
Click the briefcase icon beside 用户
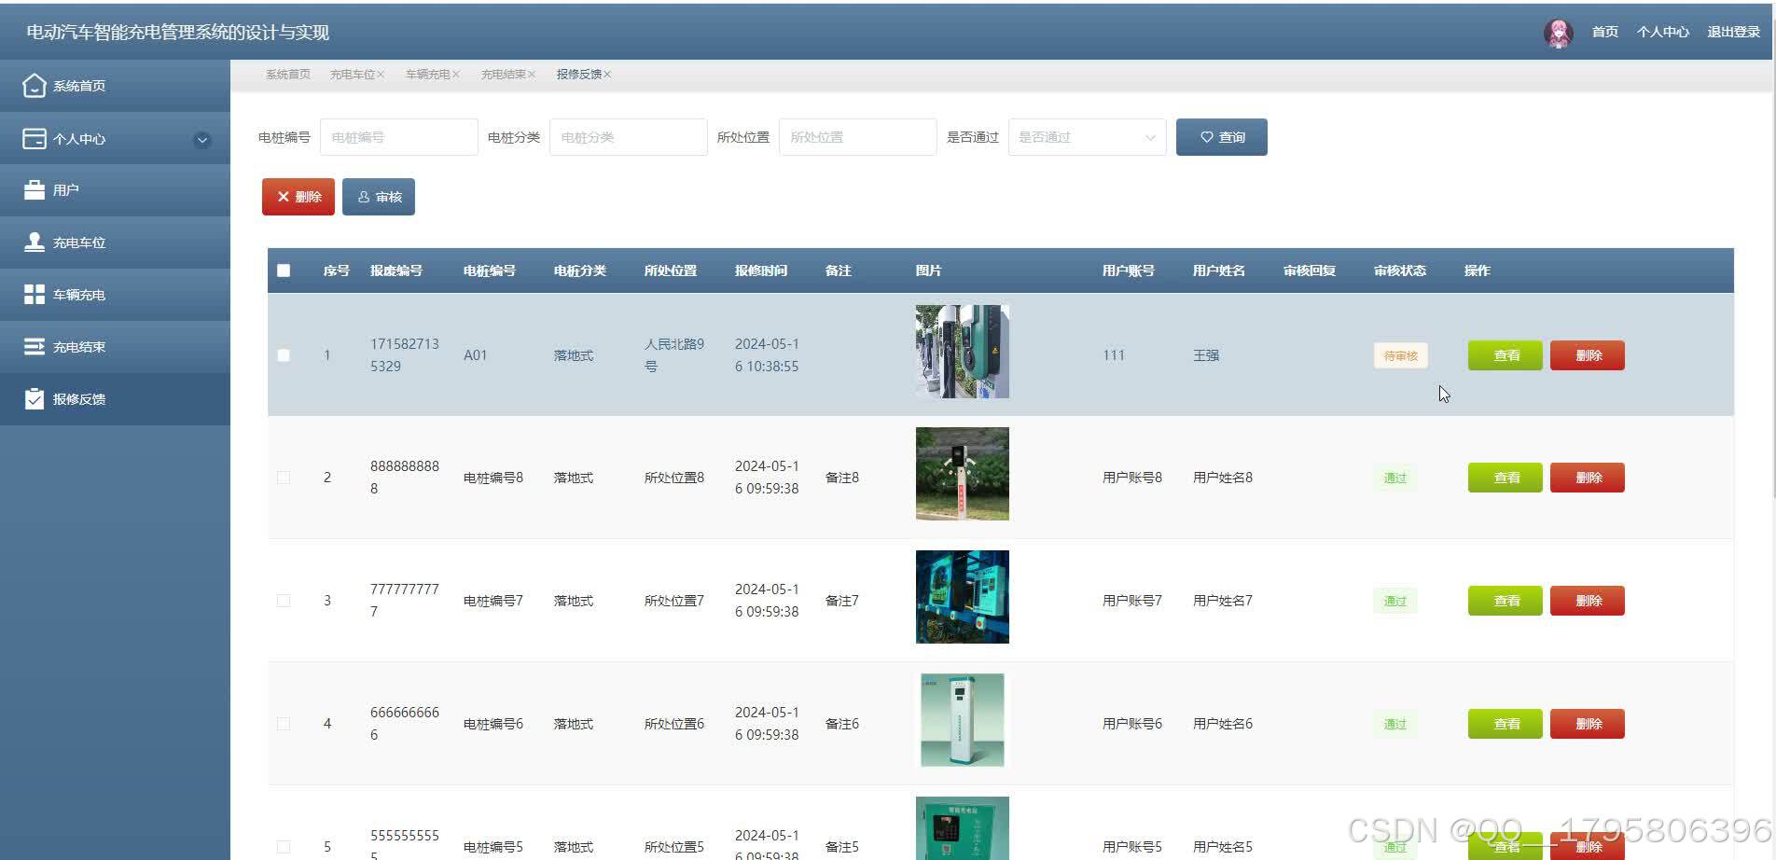(x=35, y=190)
